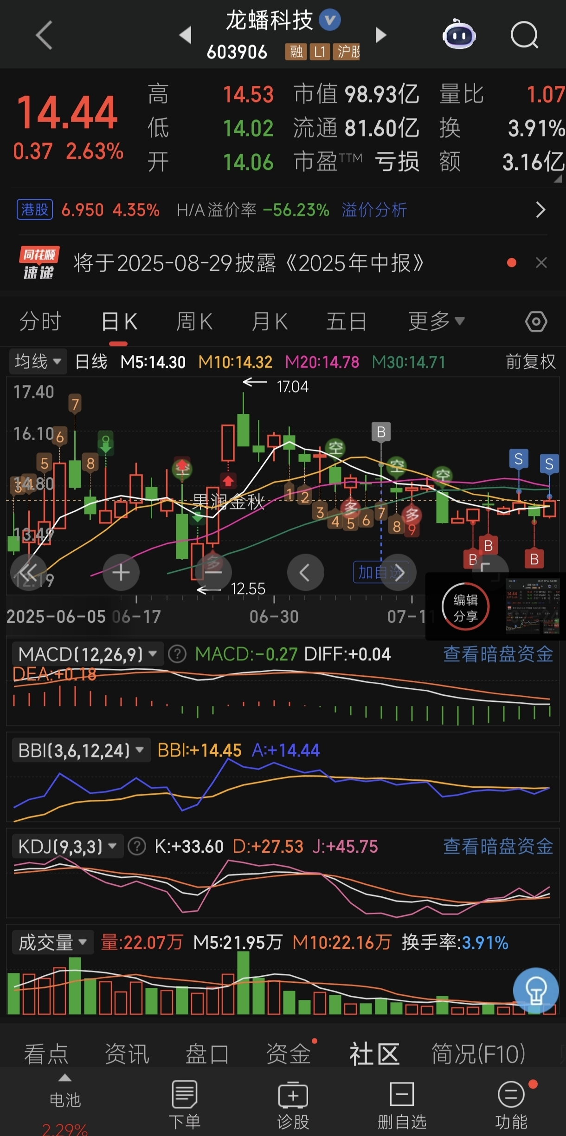Open 下单 order icon
566x1136 pixels.
(184, 1105)
